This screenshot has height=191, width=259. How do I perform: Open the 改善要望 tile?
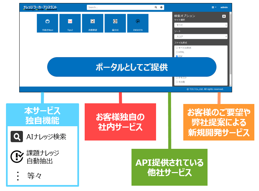click(93, 23)
